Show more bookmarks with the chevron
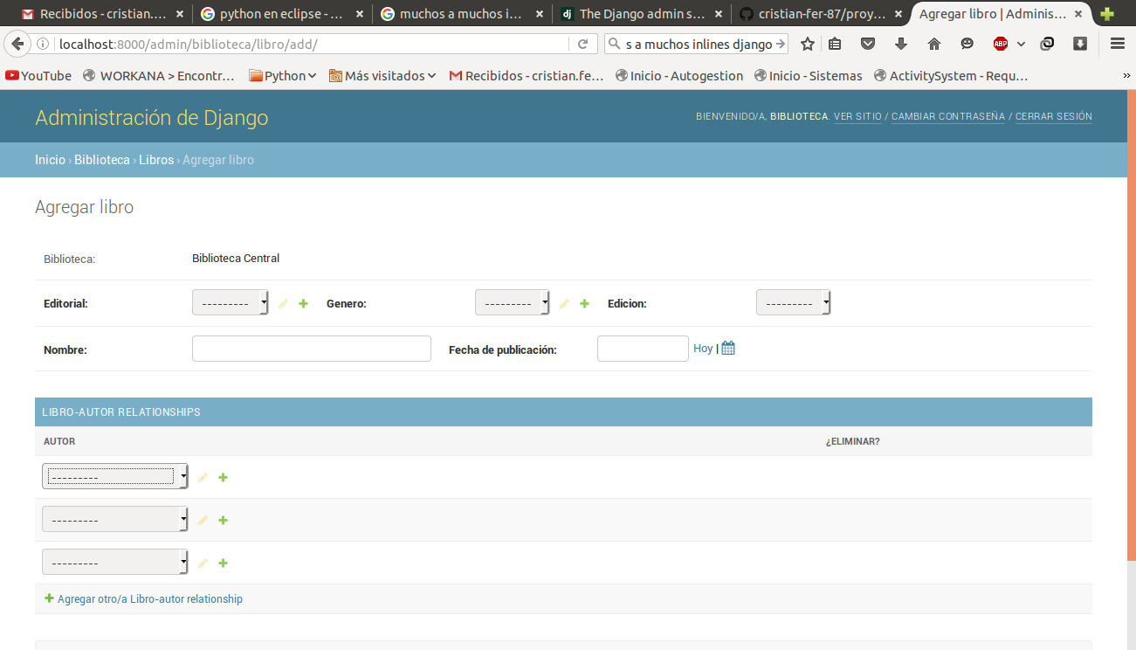The width and height of the screenshot is (1136, 650). tap(1126, 76)
